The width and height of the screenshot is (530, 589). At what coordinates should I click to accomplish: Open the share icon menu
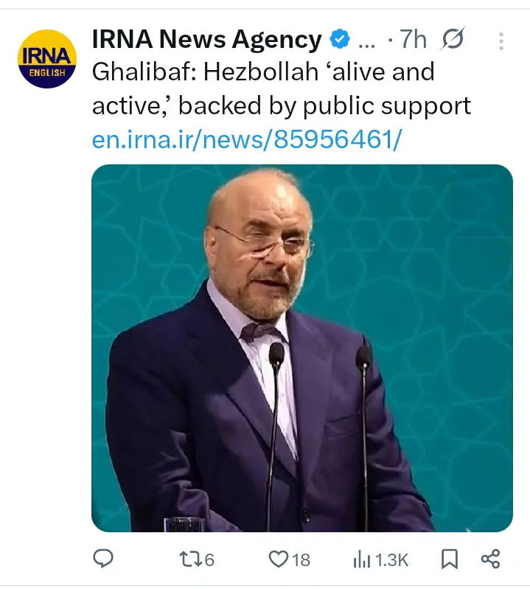tap(491, 560)
